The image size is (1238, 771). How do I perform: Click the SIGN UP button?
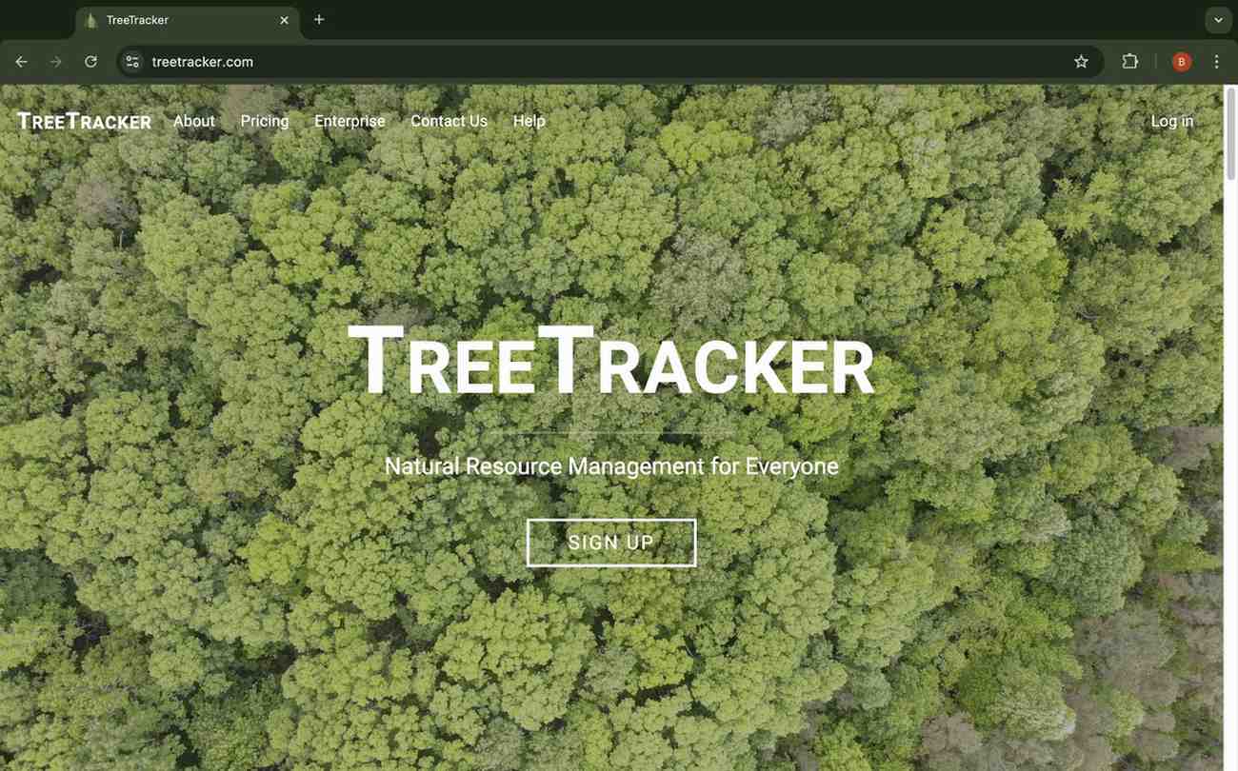[x=611, y=542]
